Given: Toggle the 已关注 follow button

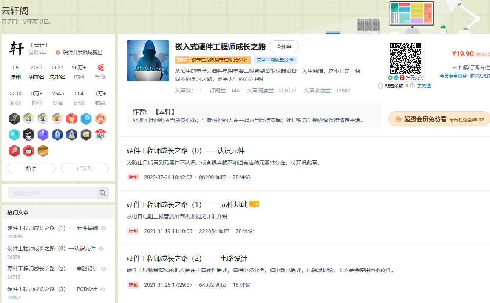Looking at the screenshot, I should click(85, 168).
